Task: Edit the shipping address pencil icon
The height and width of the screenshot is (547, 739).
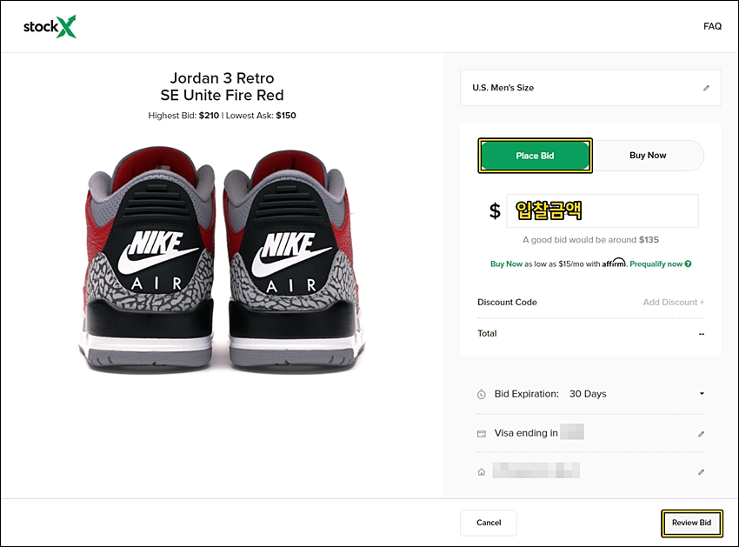Action: (x=701, y=472)
